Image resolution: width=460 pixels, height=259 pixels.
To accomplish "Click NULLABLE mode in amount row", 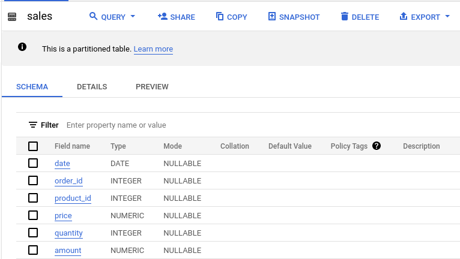I will [x=182, y=251].
